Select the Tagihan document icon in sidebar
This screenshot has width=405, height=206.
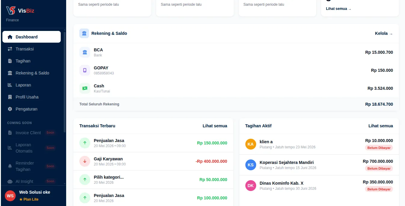10,61
